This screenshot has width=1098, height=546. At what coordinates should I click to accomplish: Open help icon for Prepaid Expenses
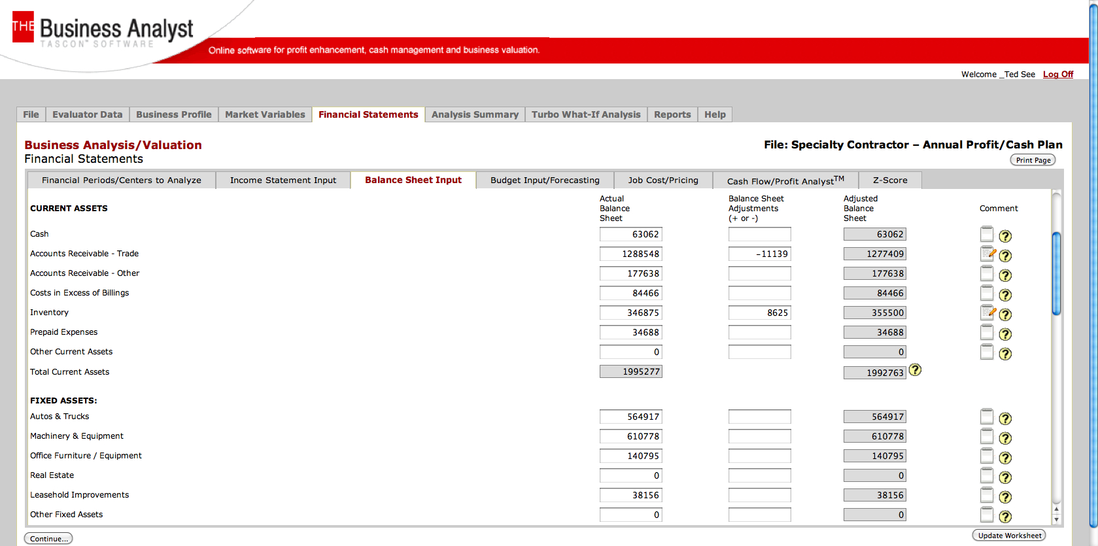[1005, 334]
